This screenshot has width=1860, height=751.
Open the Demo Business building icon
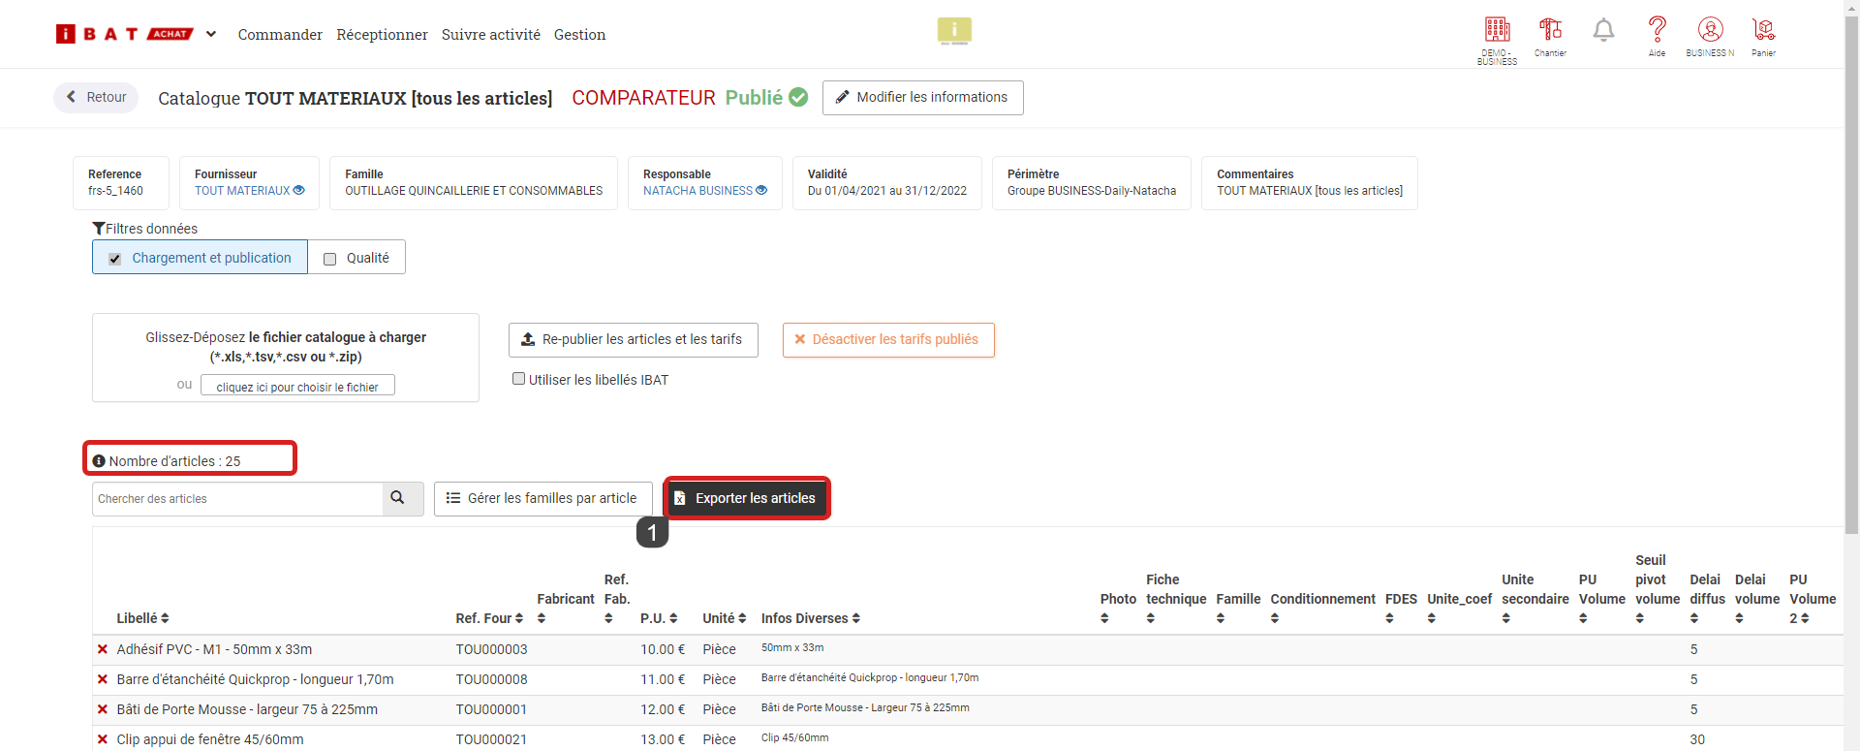(x=1497, y=31)
